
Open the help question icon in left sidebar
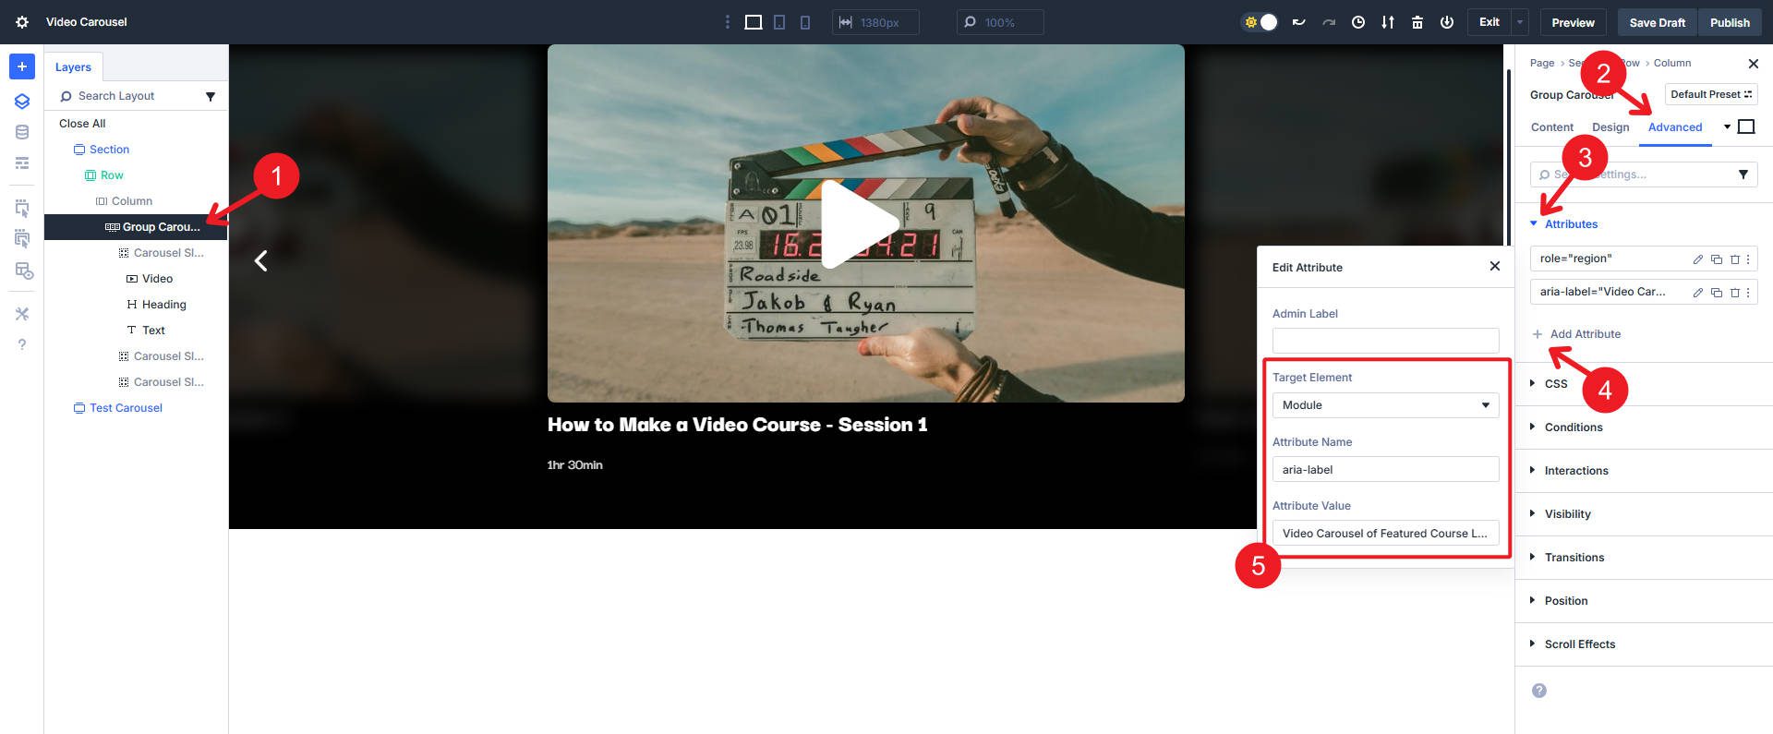point(22,345)
